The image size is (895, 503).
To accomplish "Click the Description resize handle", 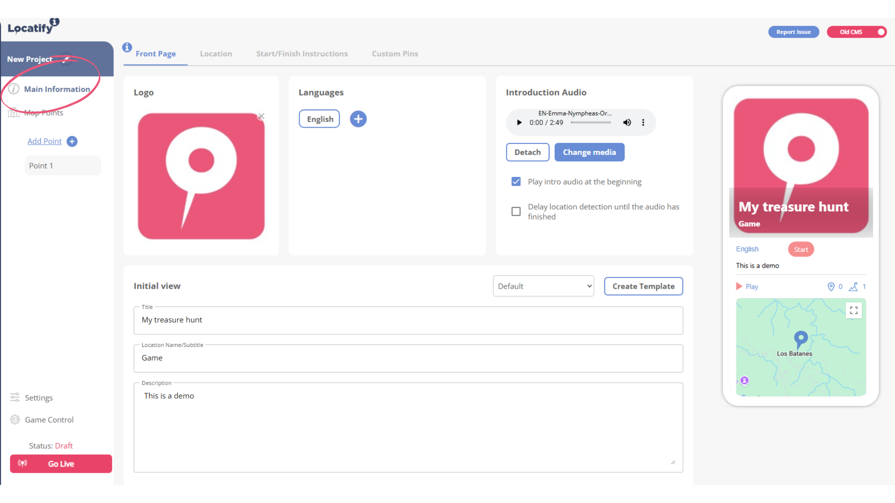I will pyautogui.click(x=673, y=462).
